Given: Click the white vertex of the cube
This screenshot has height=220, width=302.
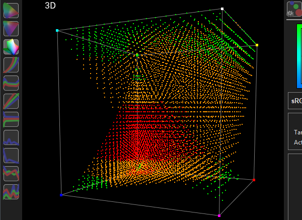Looking at the screenshot, I should [x=222, y=9].
